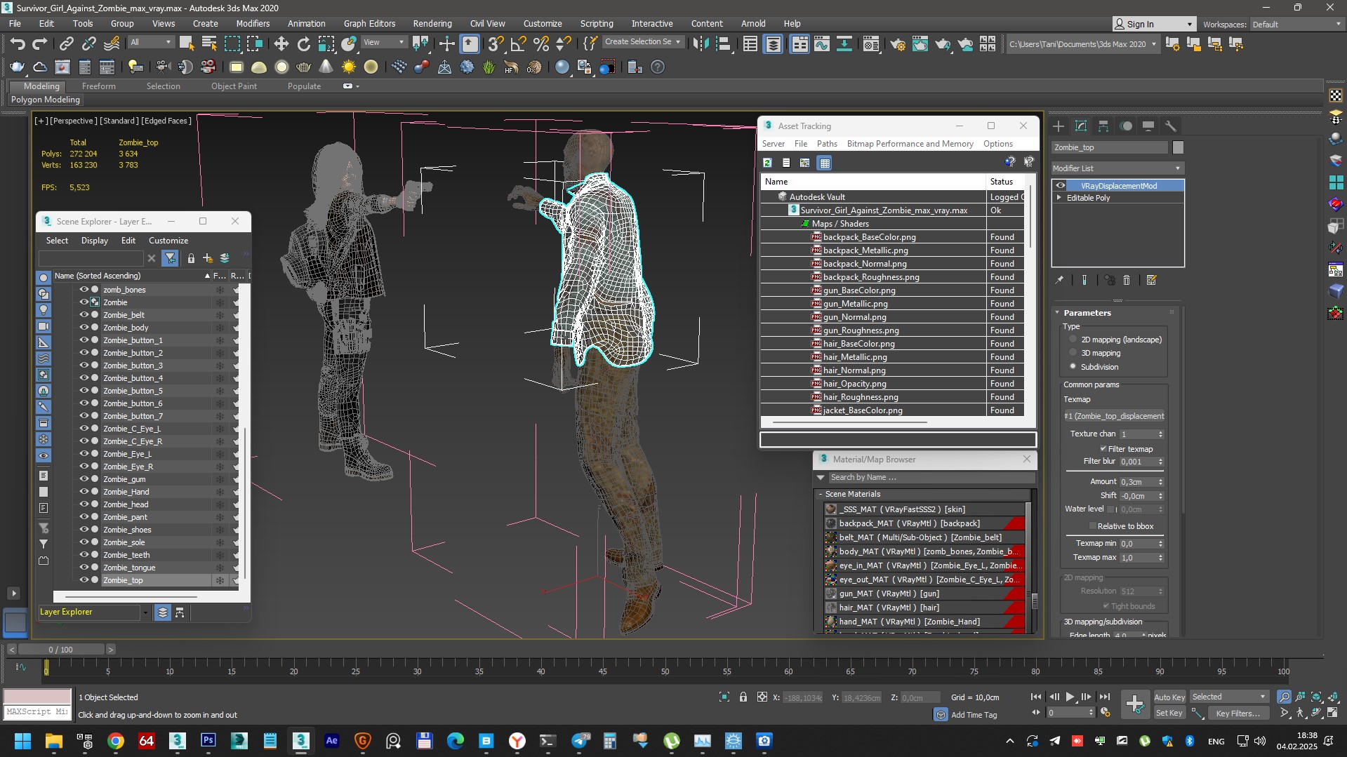Click the sun light icon in toolbar
This screenshot has height=757, width=1347.
[349, 67]
